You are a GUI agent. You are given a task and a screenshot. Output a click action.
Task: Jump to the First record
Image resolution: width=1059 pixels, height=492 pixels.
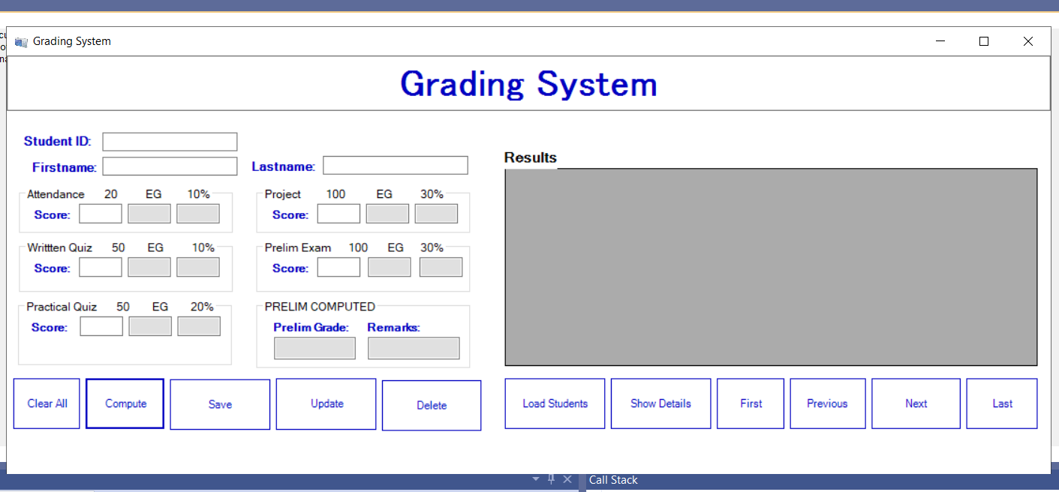click(751, 403)
